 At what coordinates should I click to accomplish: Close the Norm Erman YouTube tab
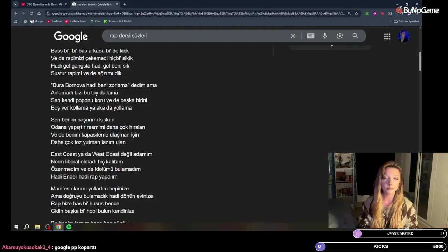[x=66, y=4]
